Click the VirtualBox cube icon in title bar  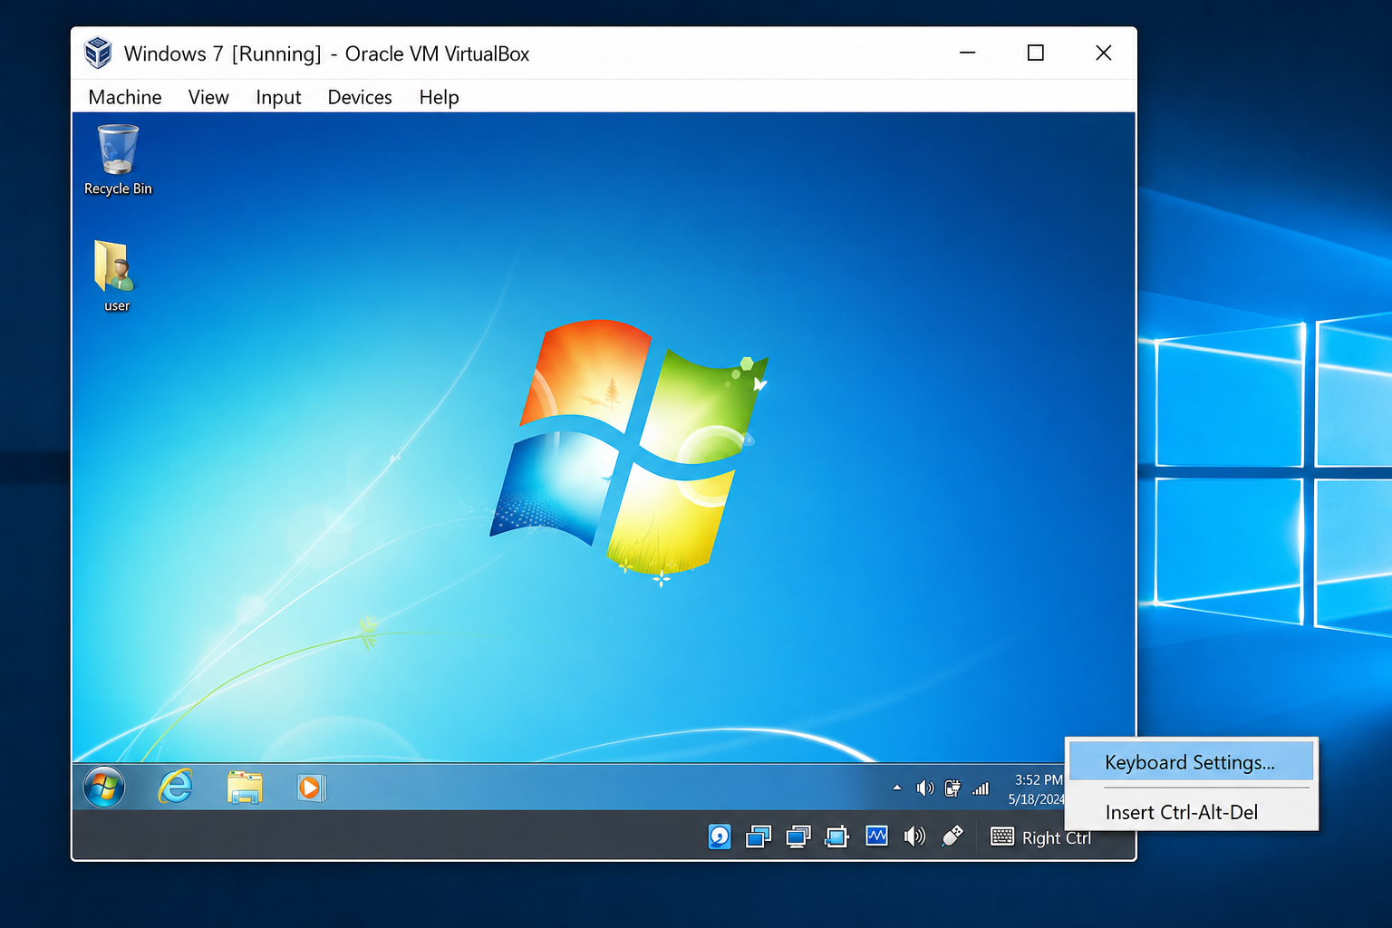tap(98, 53)
